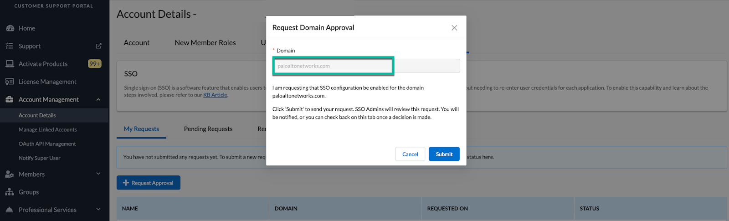The width and height of the screenshot is (729, 221).
Task: Open the KB Article link
Action: (215, 95)
